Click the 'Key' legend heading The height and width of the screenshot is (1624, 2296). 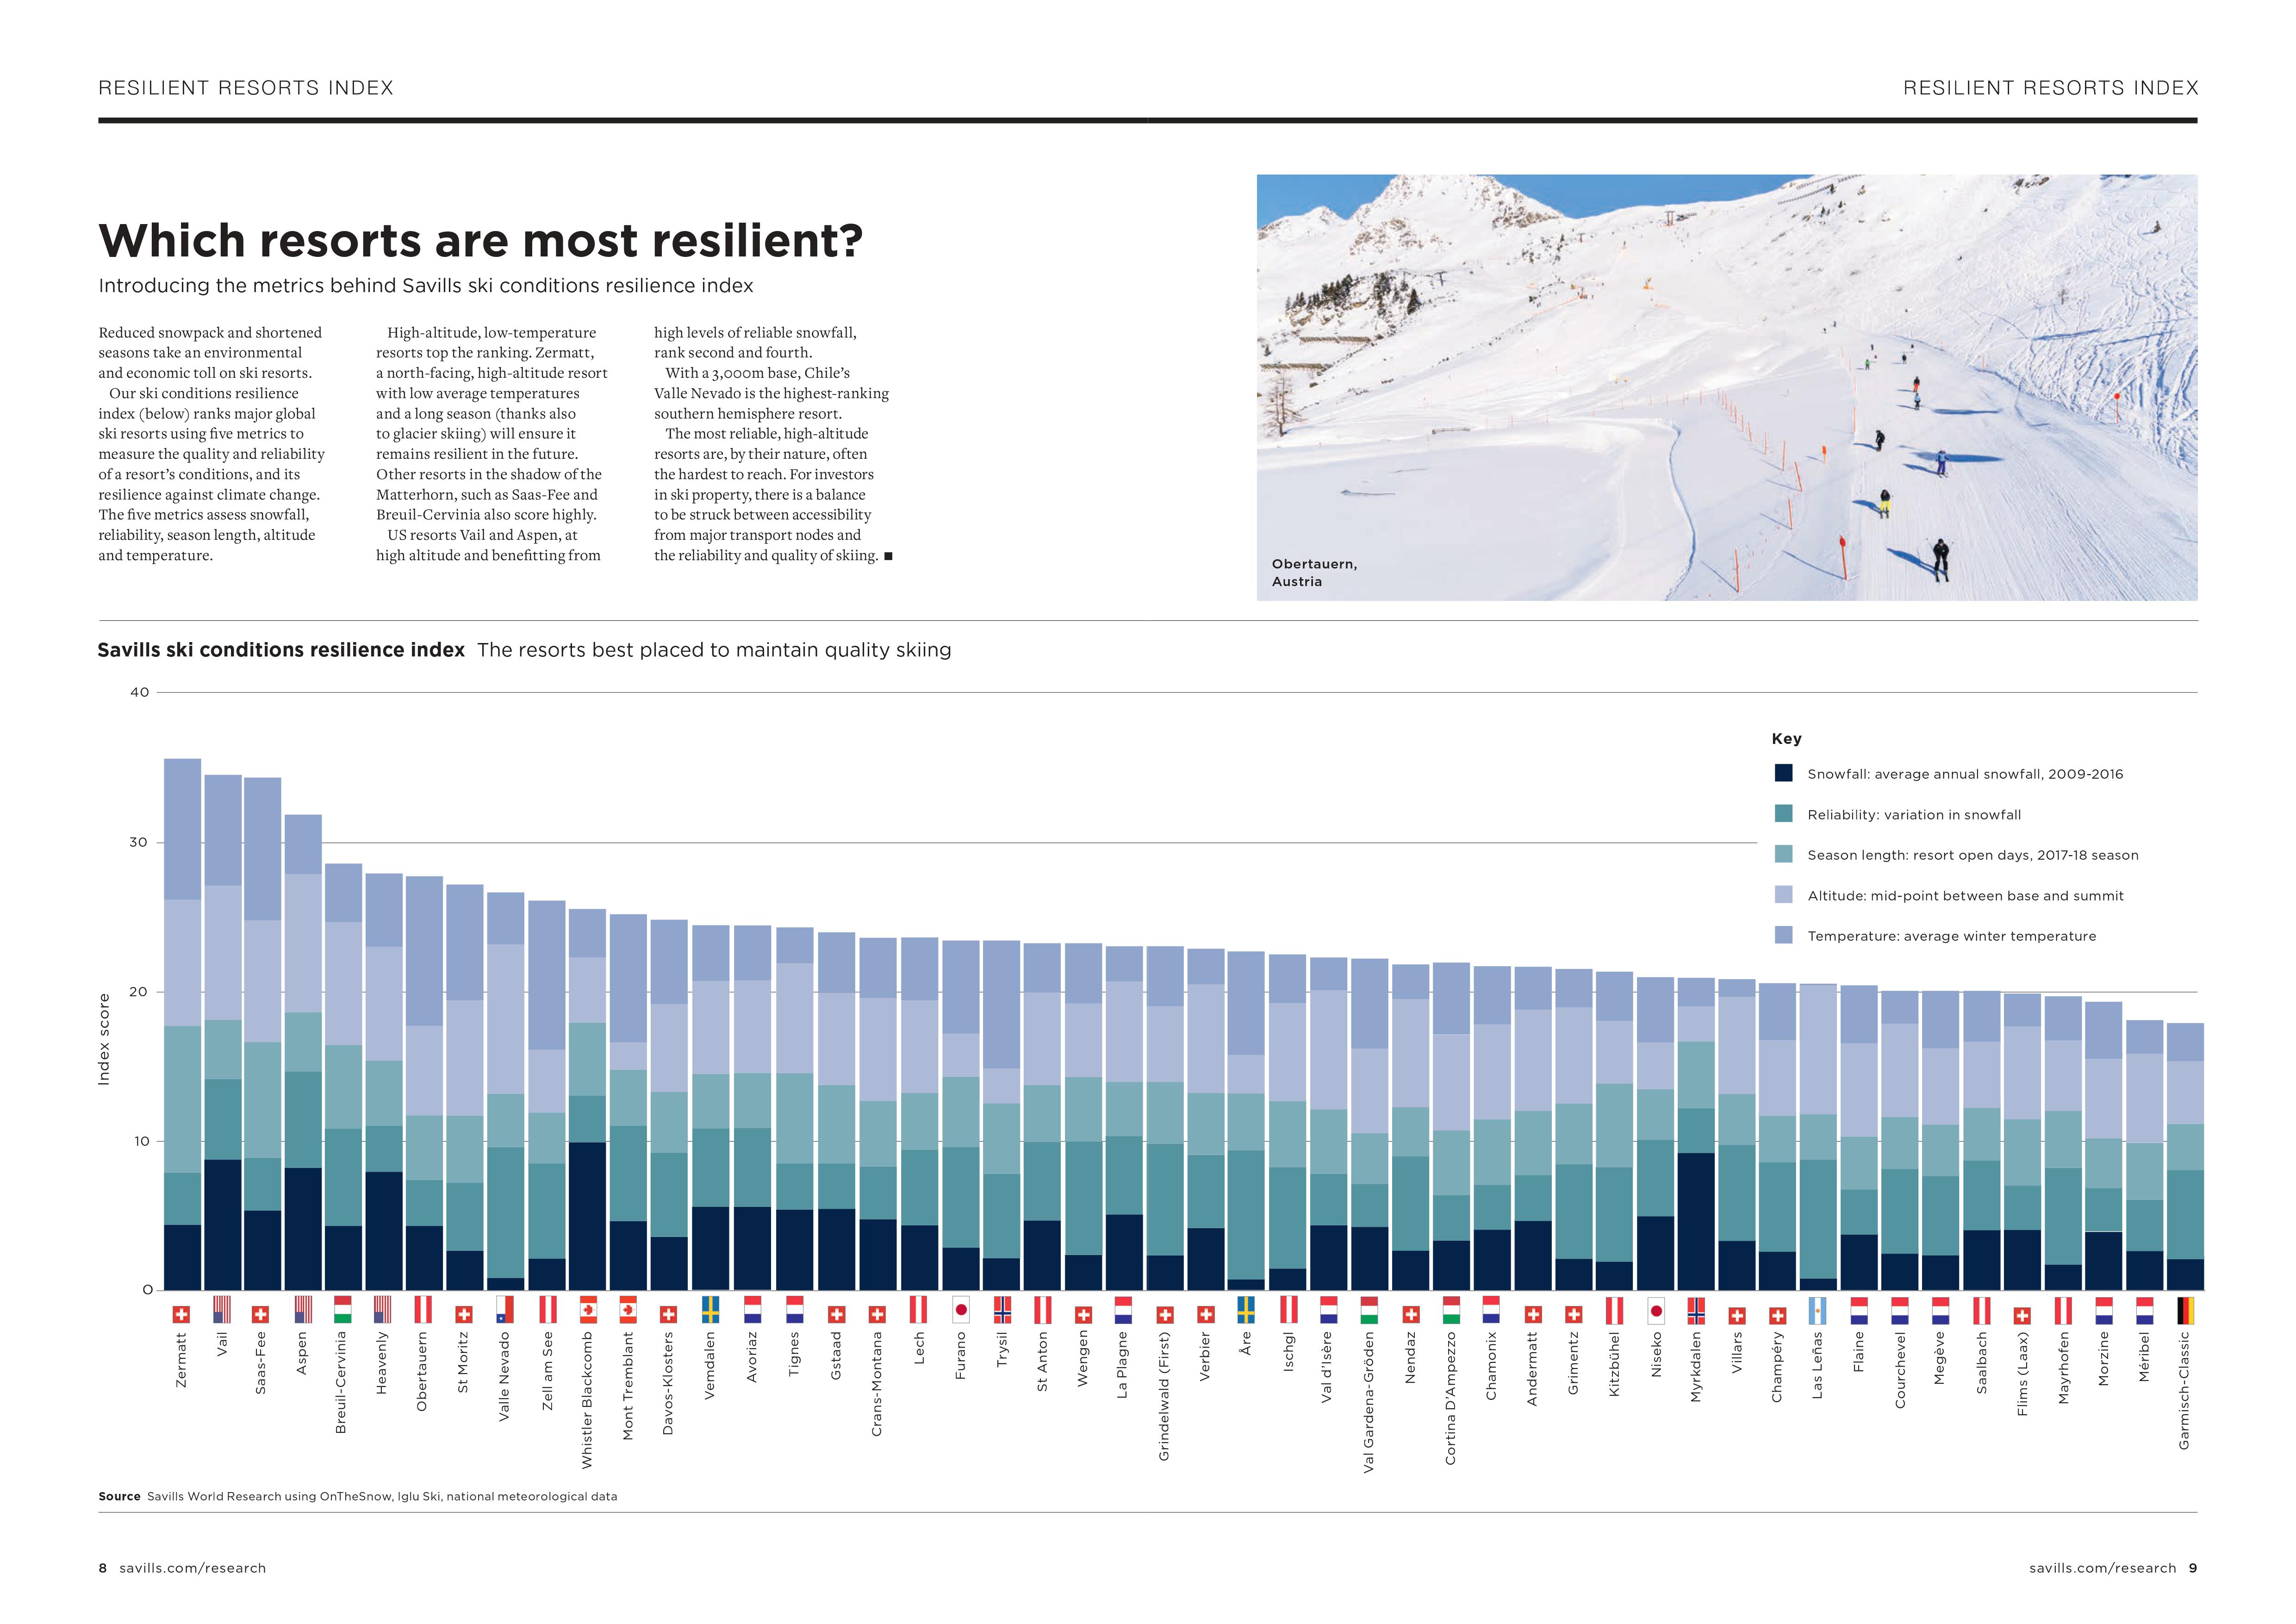(x=1787, y=739)
